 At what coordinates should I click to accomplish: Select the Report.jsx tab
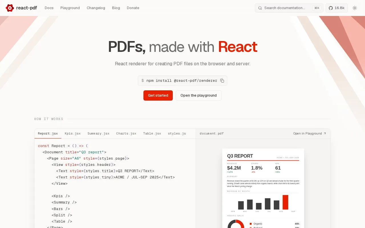point(48,133)
